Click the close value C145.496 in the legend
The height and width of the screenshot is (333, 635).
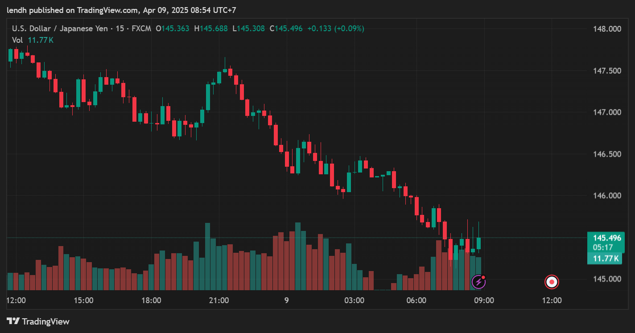(x=286, y=29)
